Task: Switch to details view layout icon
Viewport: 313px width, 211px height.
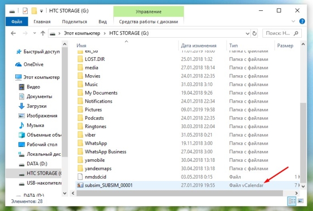Action: (292, 201)
